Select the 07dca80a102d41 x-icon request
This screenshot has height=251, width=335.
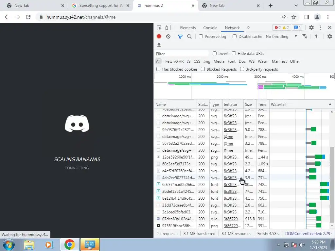(x=179, y=219)
